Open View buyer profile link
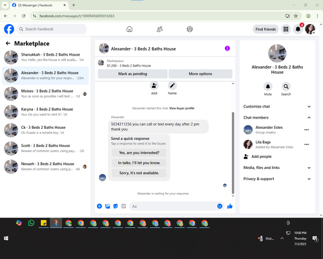This screenshot has width=323, height=259. click(182, 108)
